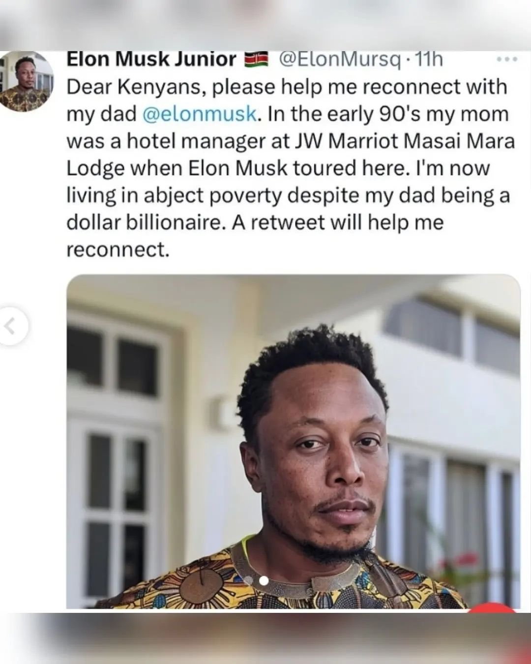This screenshot has width=531, height=664.
Task: Follow the @elonmusk mention link
Action: click(199, 114)
